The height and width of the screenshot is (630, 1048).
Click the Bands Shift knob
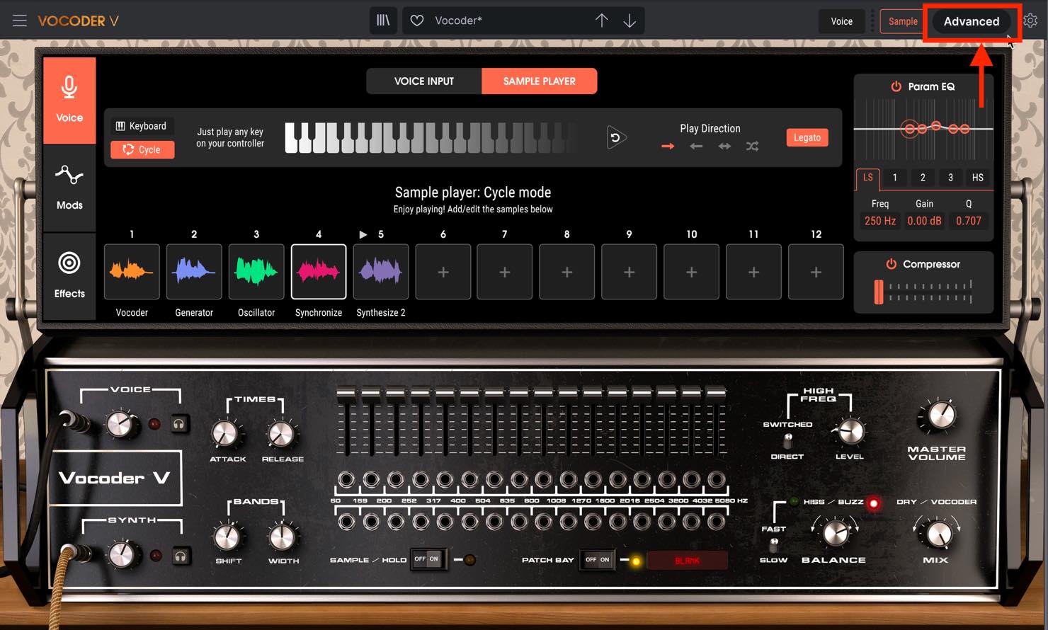pos(227,537)
